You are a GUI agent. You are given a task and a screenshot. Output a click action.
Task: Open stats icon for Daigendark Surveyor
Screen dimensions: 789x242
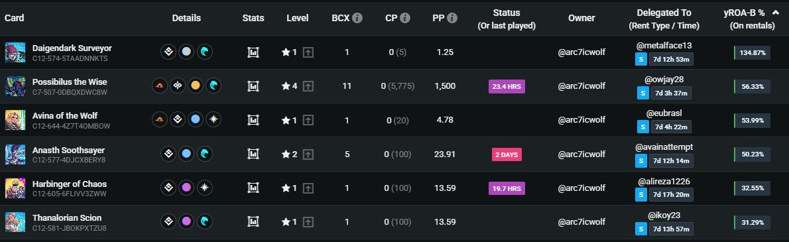pos(253,52)
